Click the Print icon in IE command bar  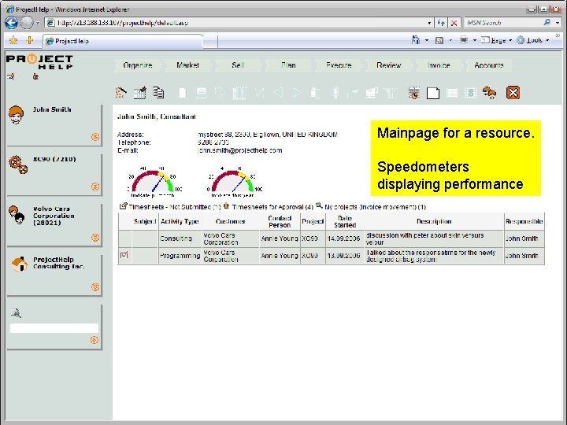pos(464,40)
